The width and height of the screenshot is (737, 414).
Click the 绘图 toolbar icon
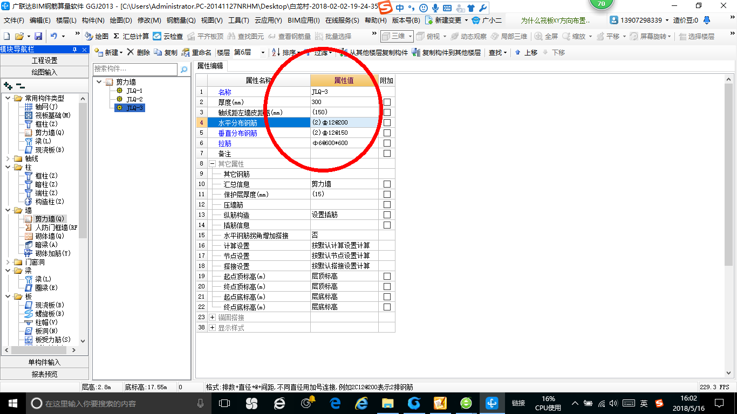(97, 36)
